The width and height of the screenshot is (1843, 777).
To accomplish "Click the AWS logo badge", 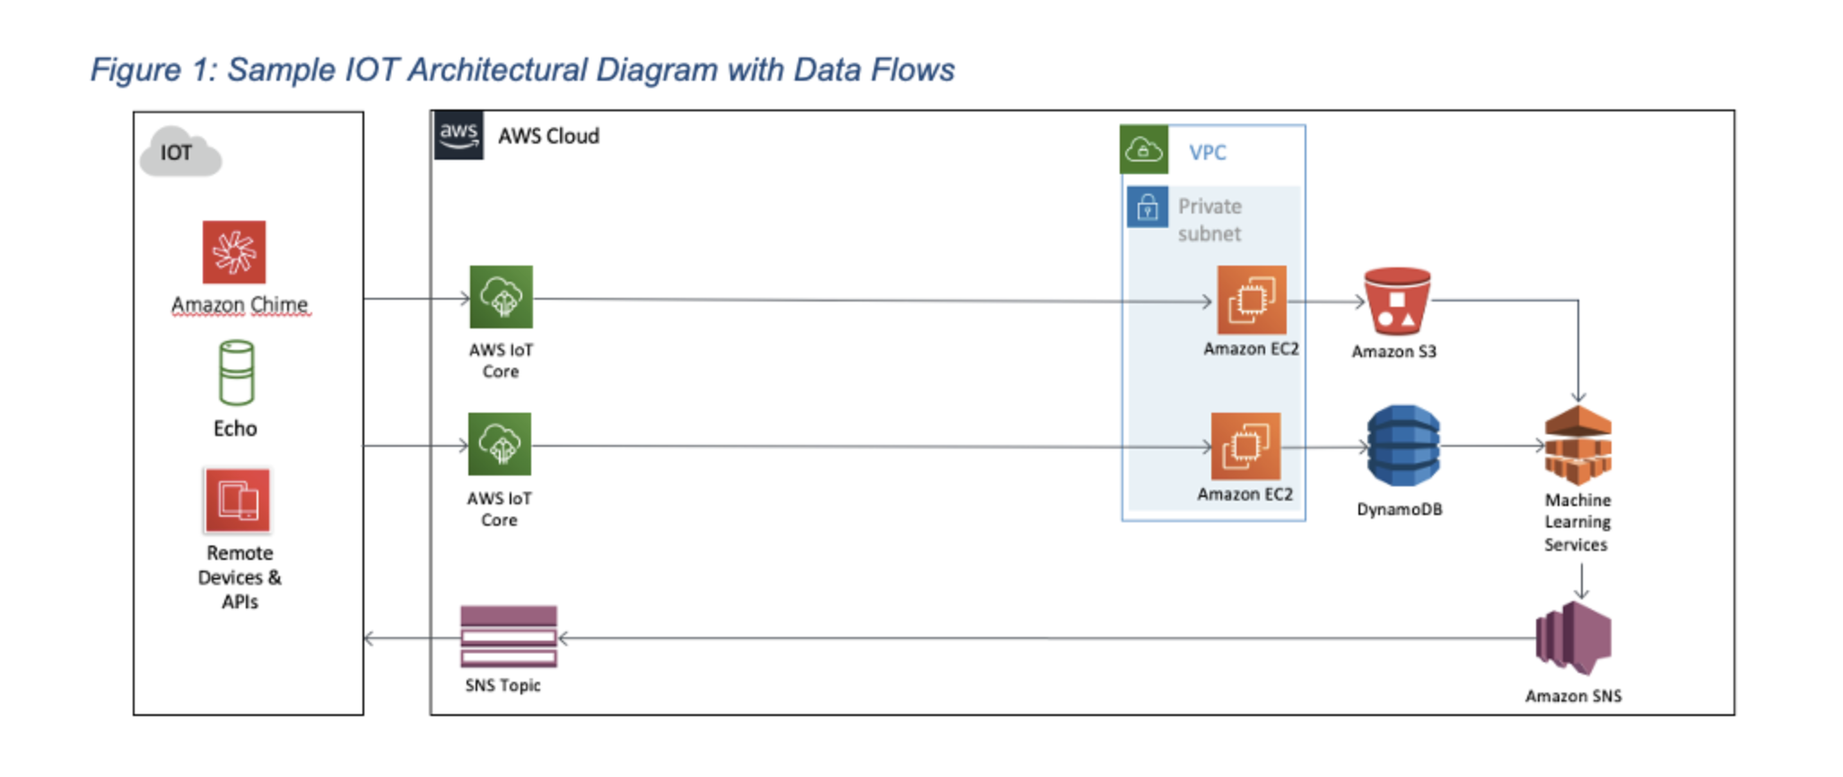I will (459, 135).
